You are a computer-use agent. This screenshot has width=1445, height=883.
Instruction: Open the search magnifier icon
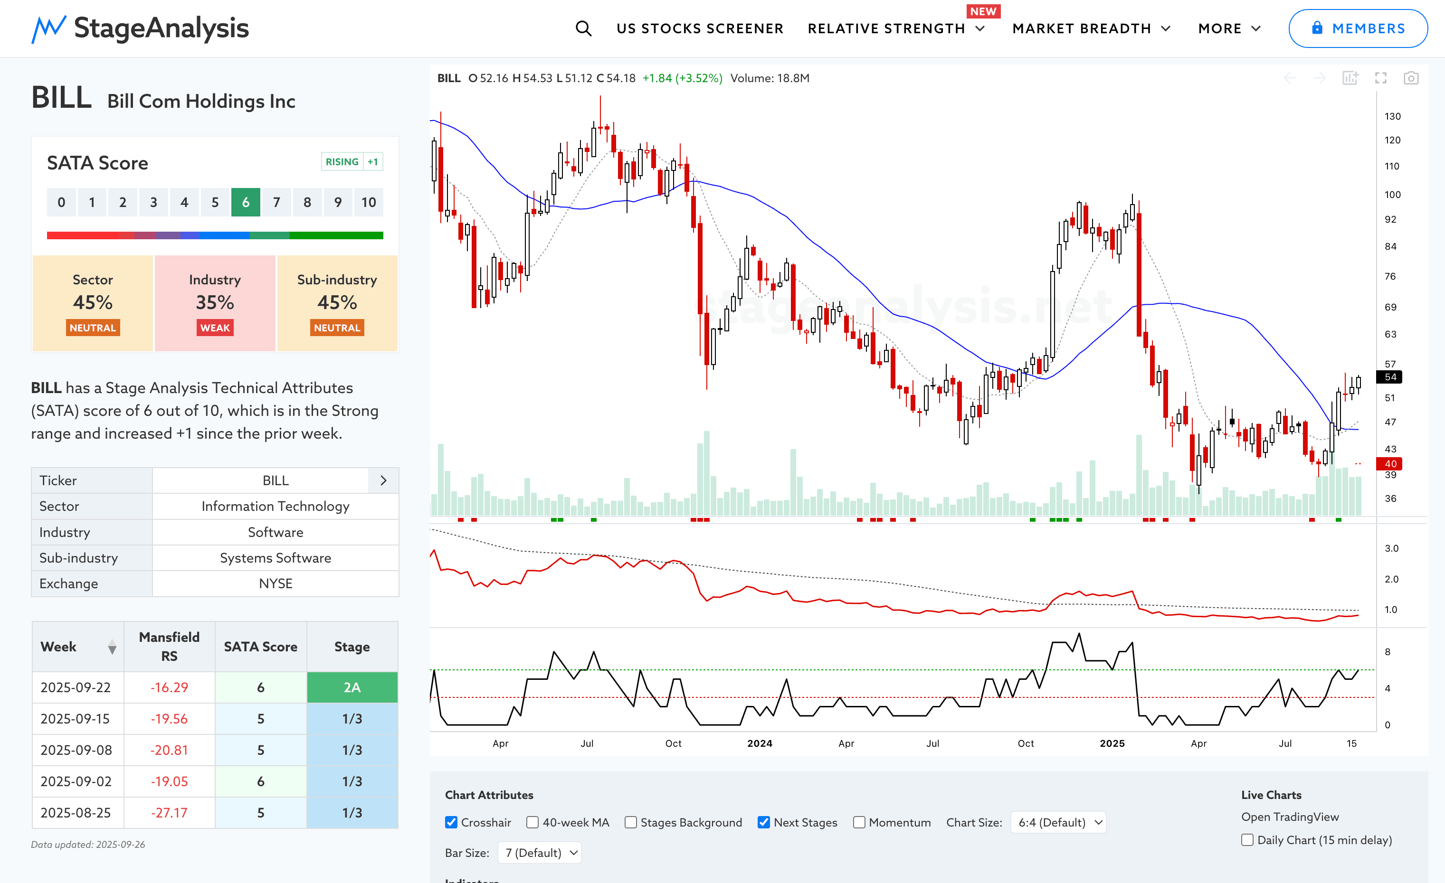[x=583, y=28]
